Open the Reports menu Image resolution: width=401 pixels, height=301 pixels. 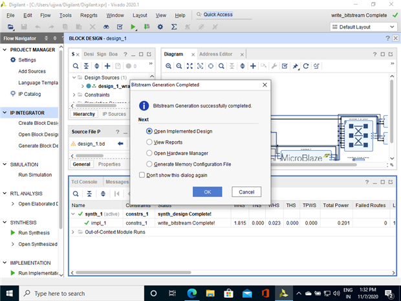89,16
